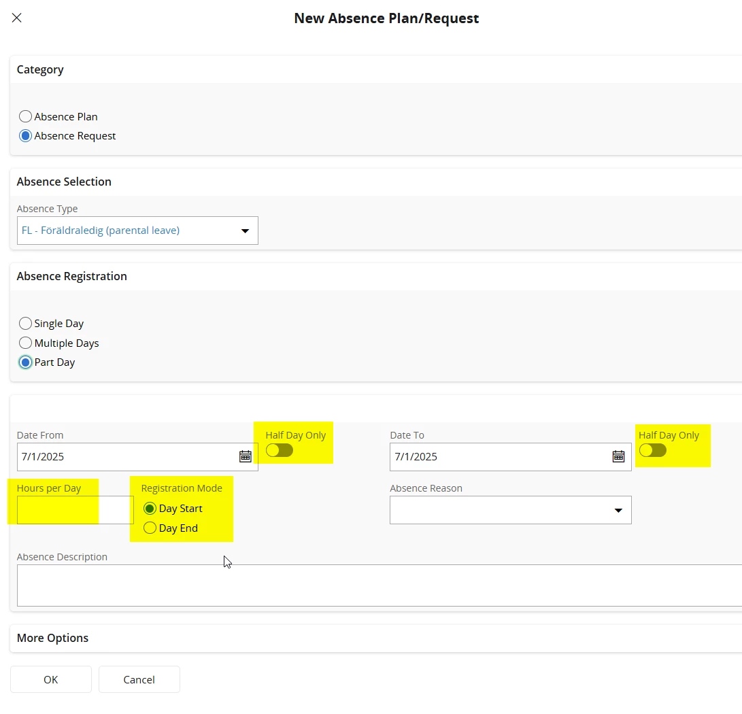This screenshot has width=742, height=714.
Task: Open the Absence Type dropdown
Action: [x=137, y=231]
